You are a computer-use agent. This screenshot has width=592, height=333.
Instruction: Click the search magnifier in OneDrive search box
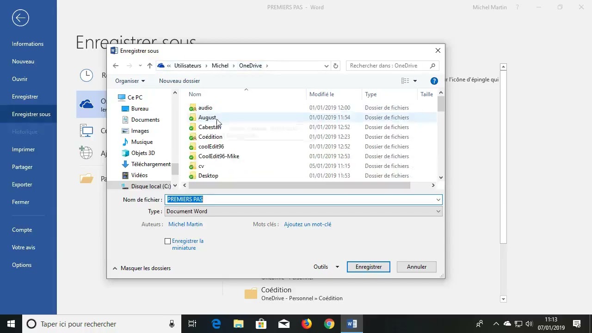click(x=432, y=66)
